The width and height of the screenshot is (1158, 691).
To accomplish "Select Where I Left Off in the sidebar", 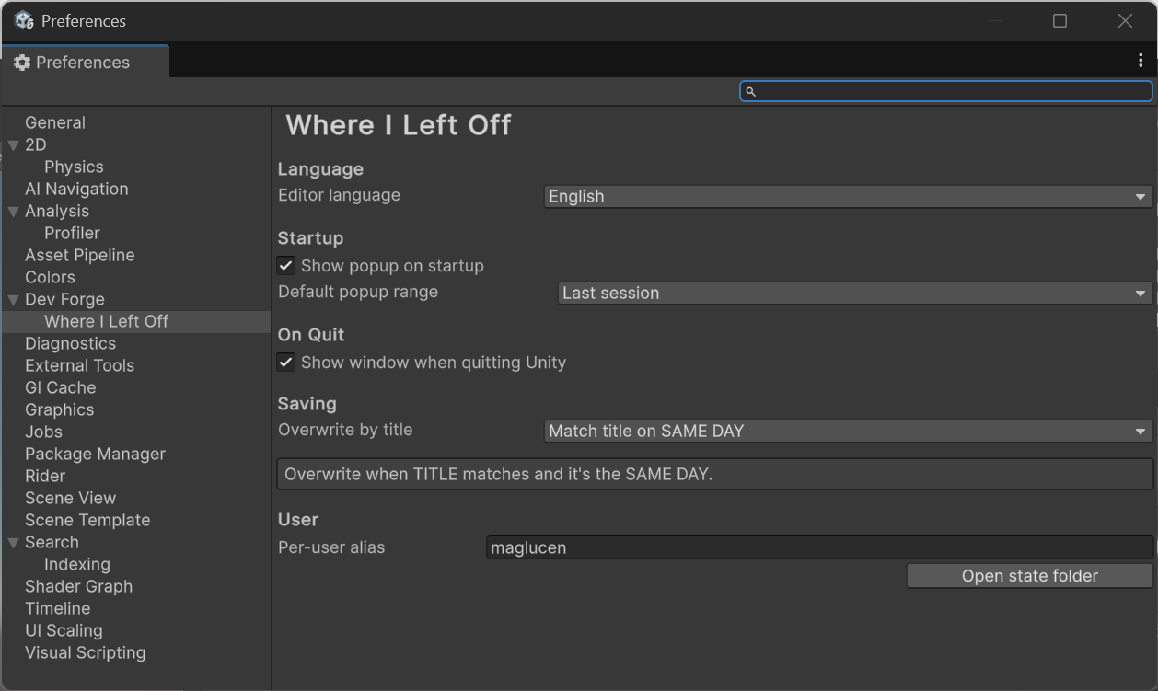I will click(x=106, y=321).
